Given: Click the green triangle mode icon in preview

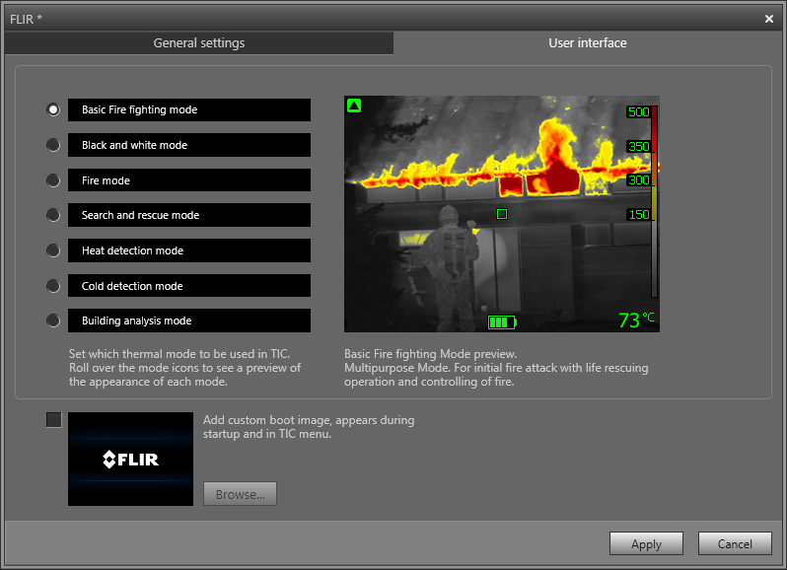Looking at the screenshot, I should pos(354,106).
